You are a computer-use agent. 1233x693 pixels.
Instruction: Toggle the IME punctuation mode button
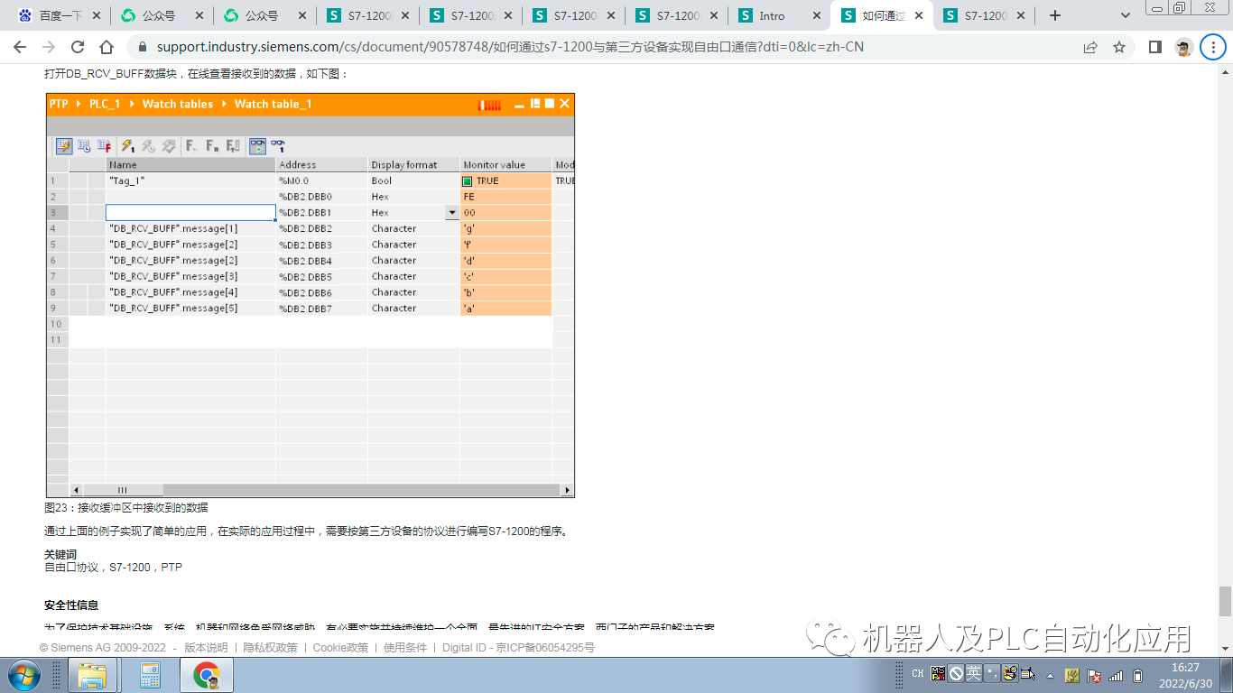pyautogui.click(x=991, y=673)
